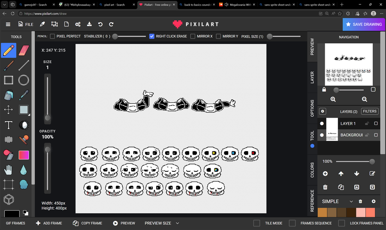The image size is (386, 230).
Task: Open the Layer side tab
Action: [x=312, y=78]
